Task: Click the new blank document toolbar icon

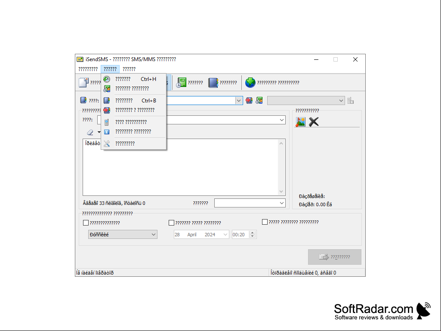Action: coord(83,83)
